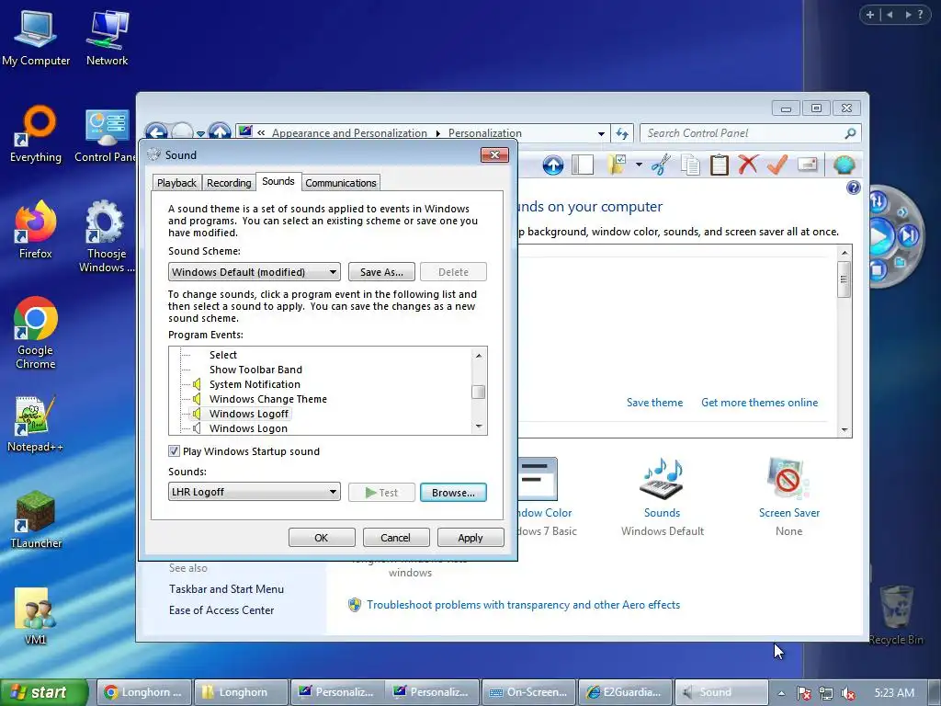
Task: Open Google Chrome desktop icon
Action: pos(36,333)
